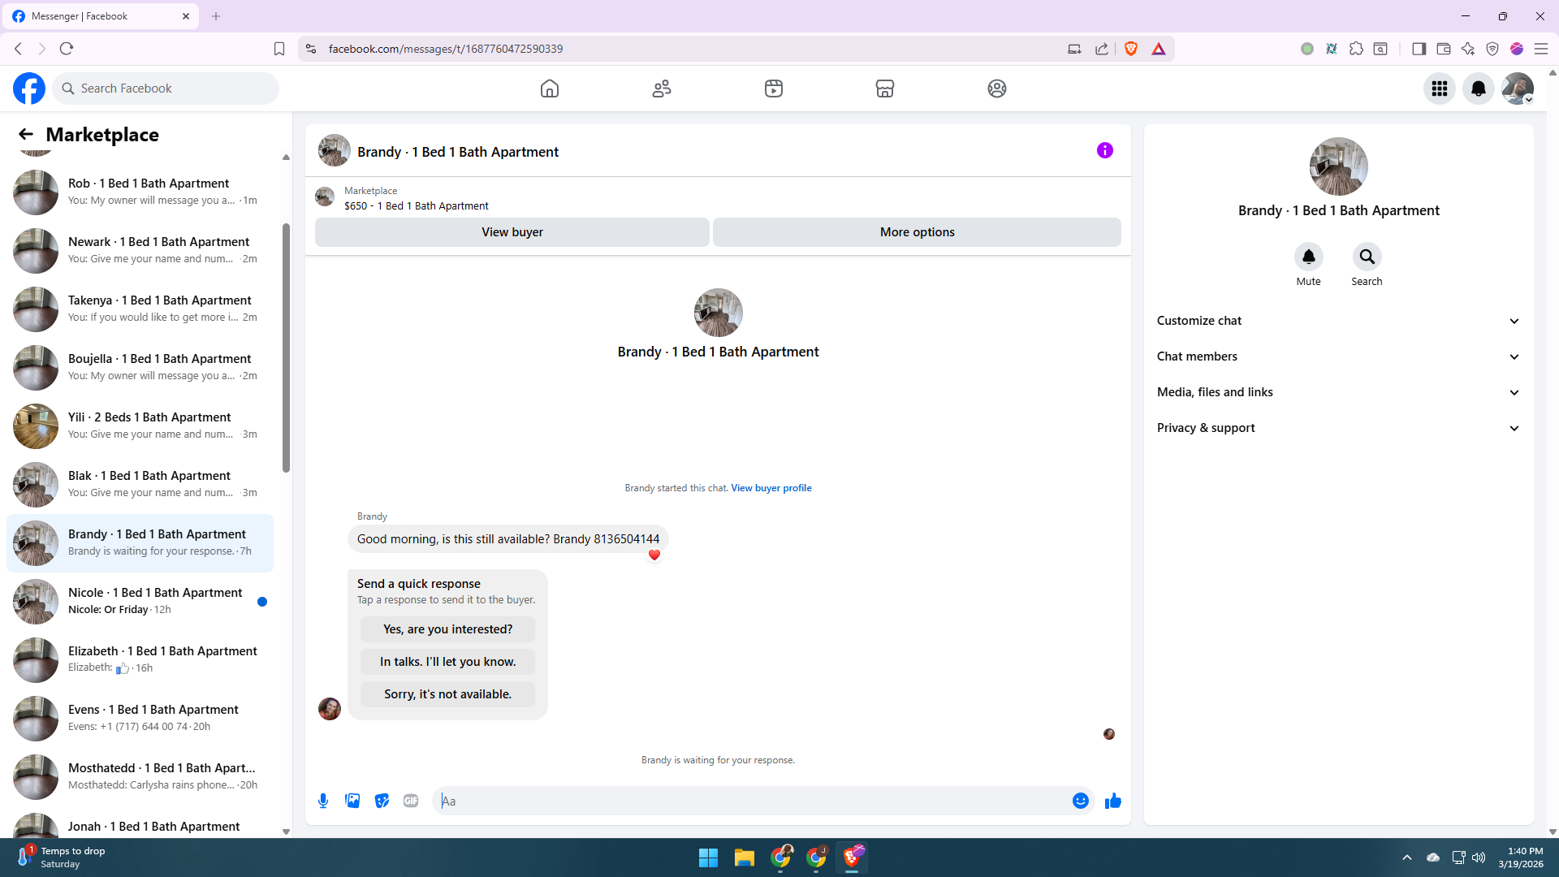Viewport: 1559px width, 877px height.
Task: Click the voice clip microphone icon
Action: pos(323,801)
